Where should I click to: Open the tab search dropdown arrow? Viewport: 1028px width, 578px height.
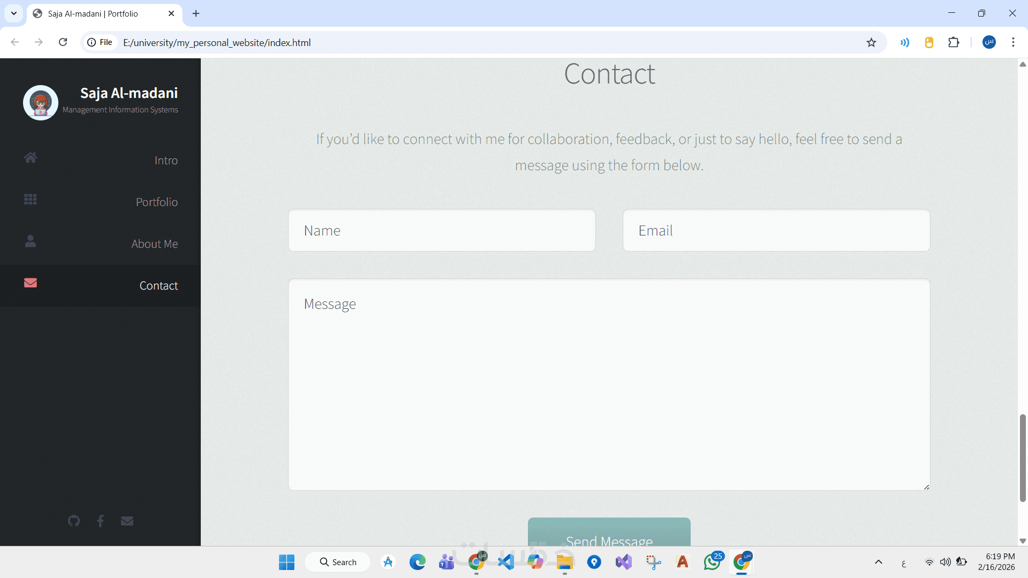(14, 13)
